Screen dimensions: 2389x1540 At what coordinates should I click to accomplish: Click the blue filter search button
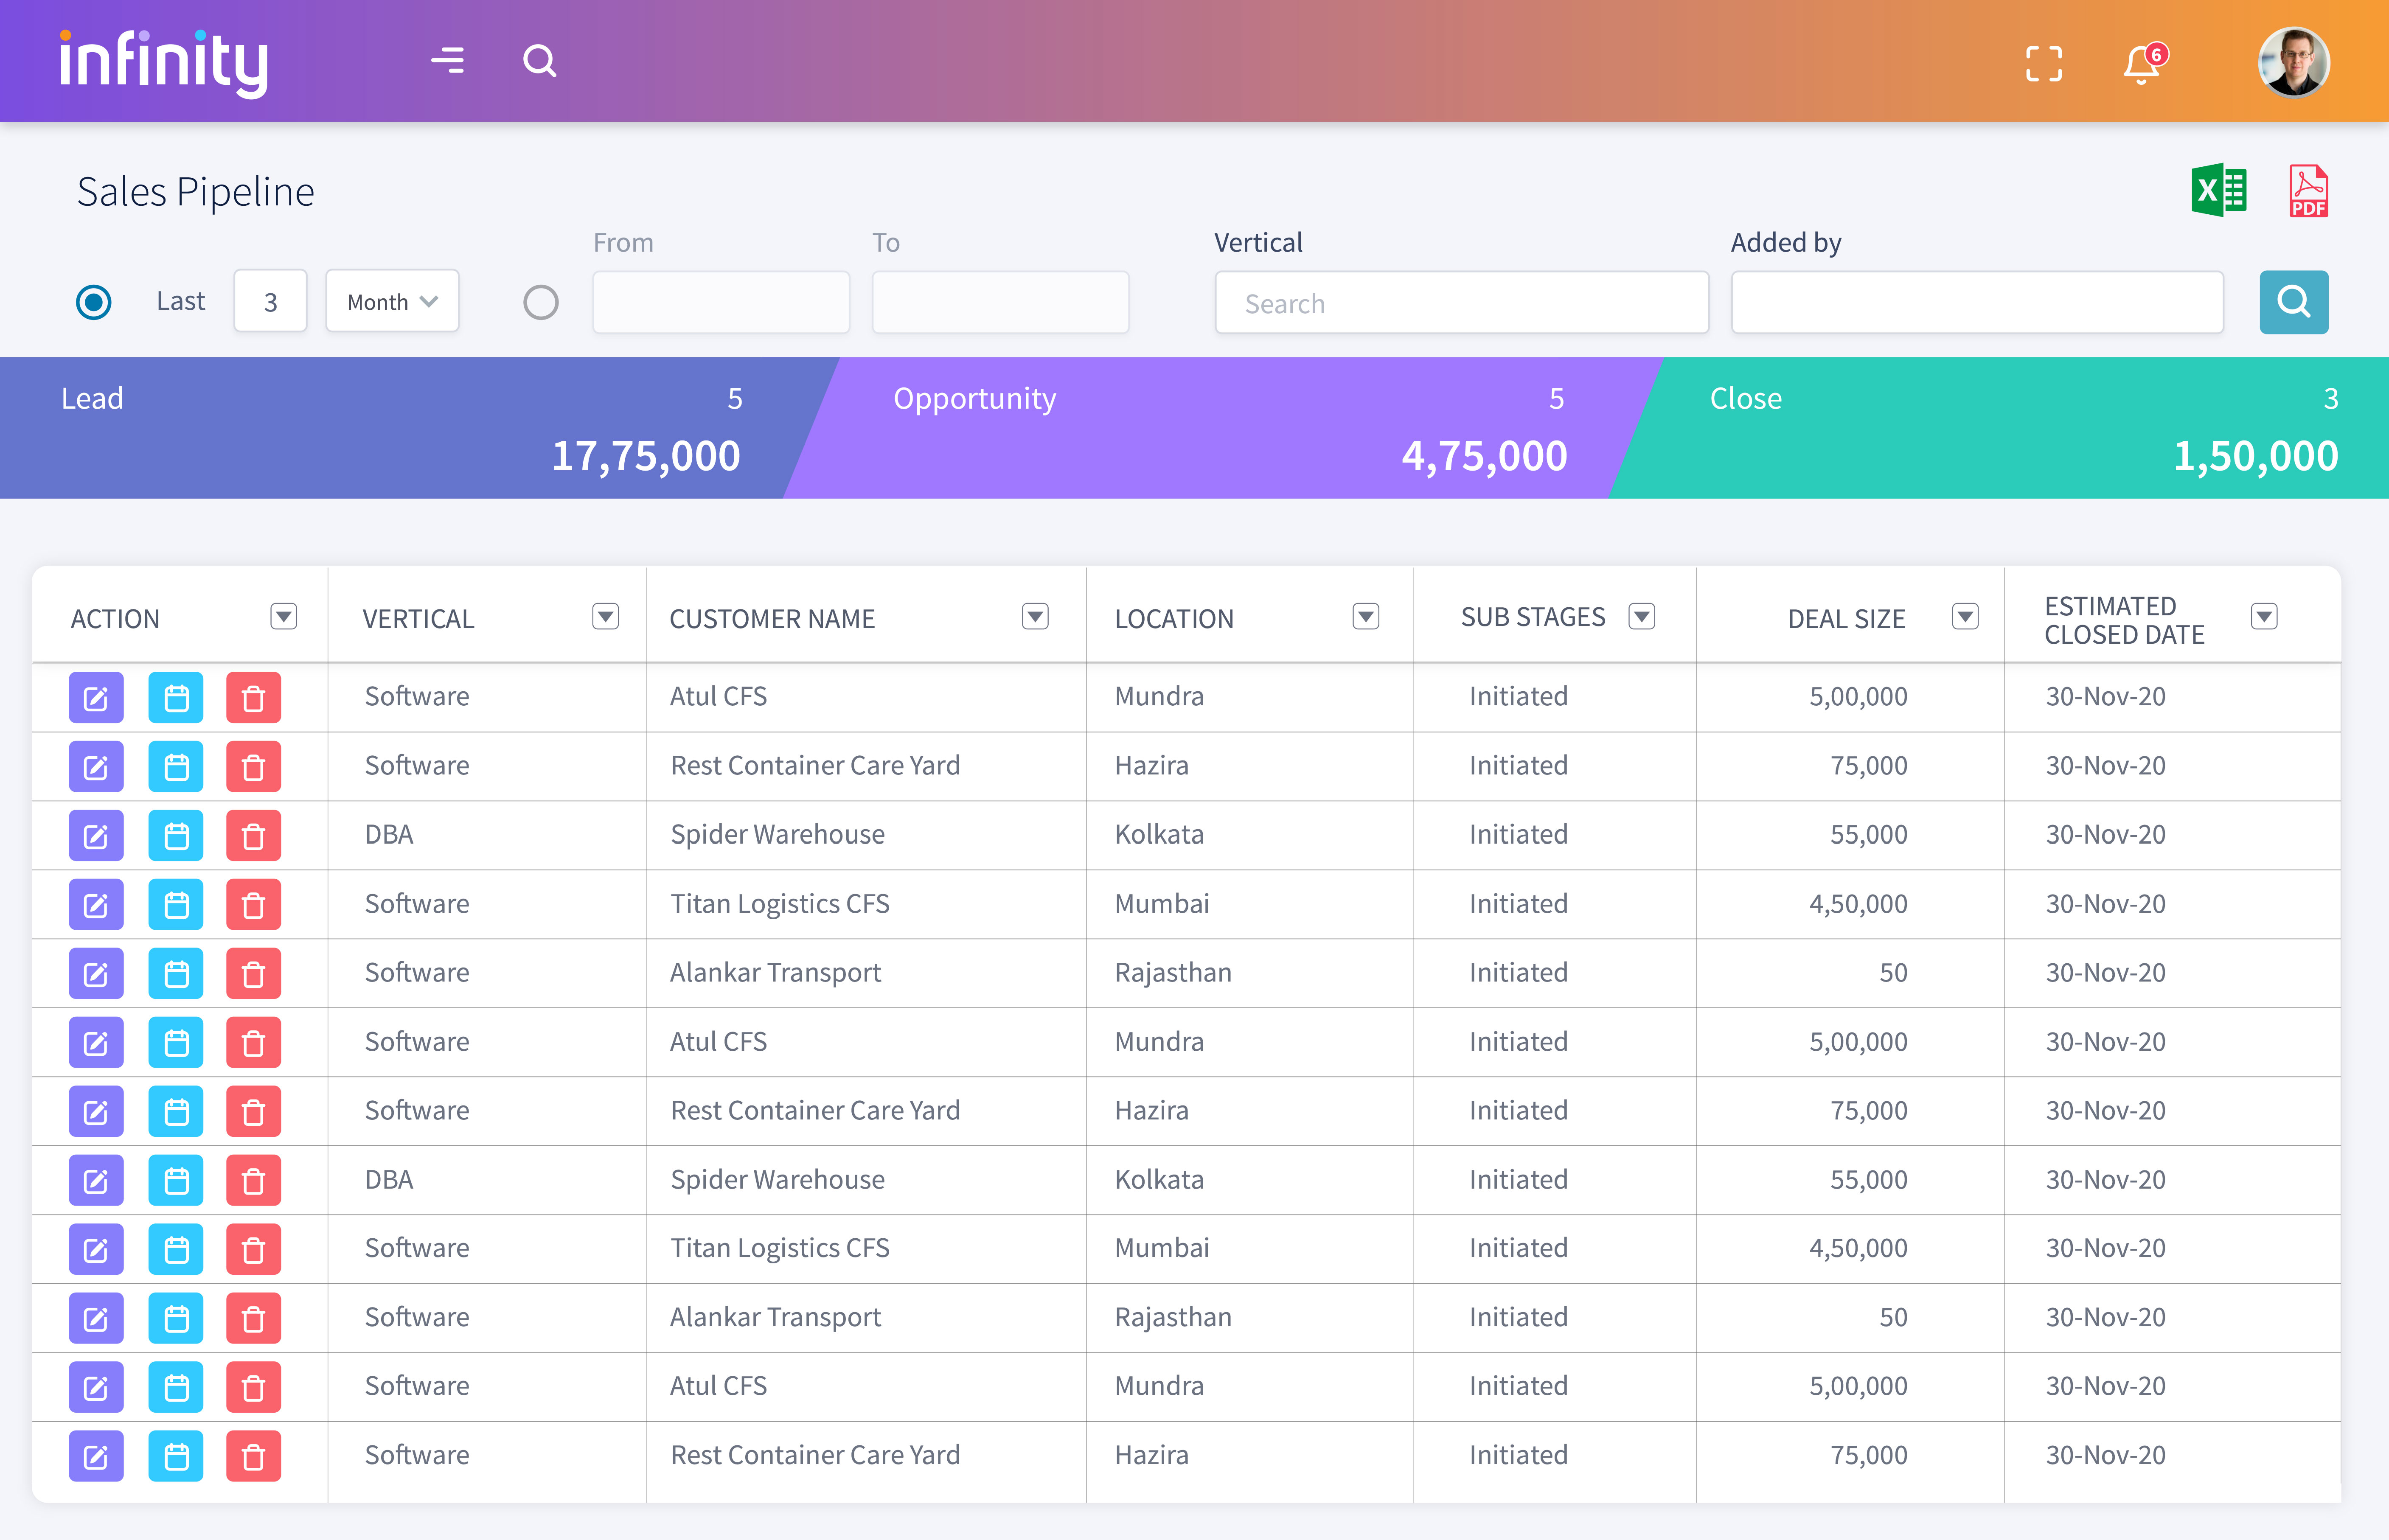coord(2294,302)
